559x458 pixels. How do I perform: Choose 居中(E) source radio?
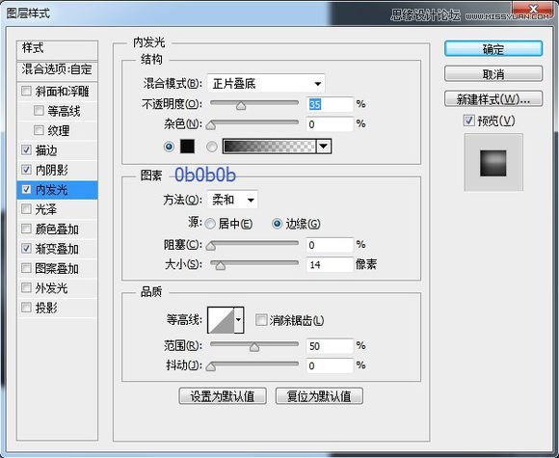click(210, 224)
